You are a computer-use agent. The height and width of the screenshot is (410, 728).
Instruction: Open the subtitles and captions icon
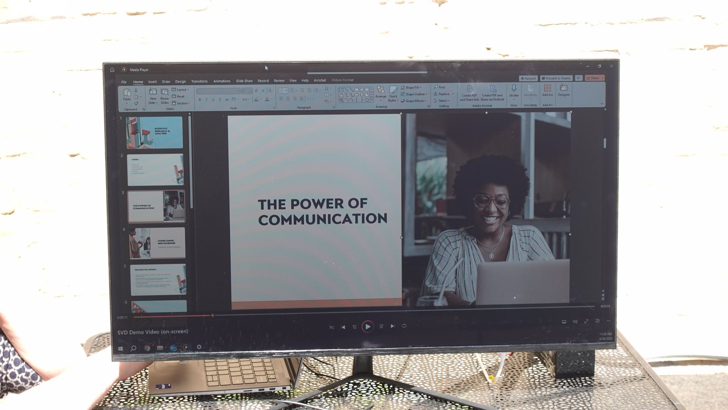(564, 322)
